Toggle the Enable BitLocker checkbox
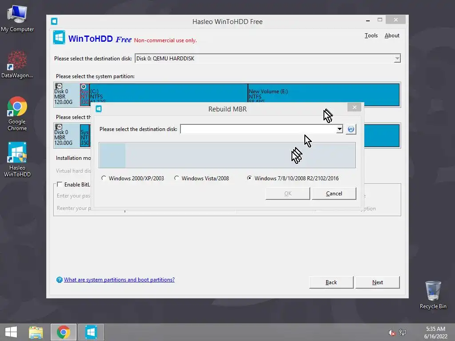455x341 pixels. coord(60,184)
